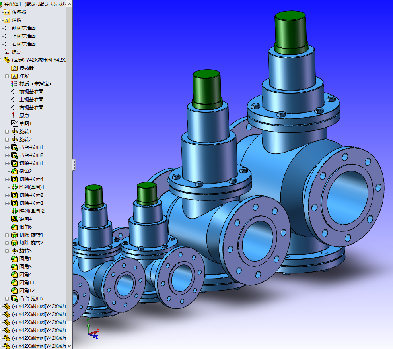The width and height of the screenshot is (393, 349).
Task: Click the boss-extrude icon beside 凸台-拉伸1
Action: [14, 147]
